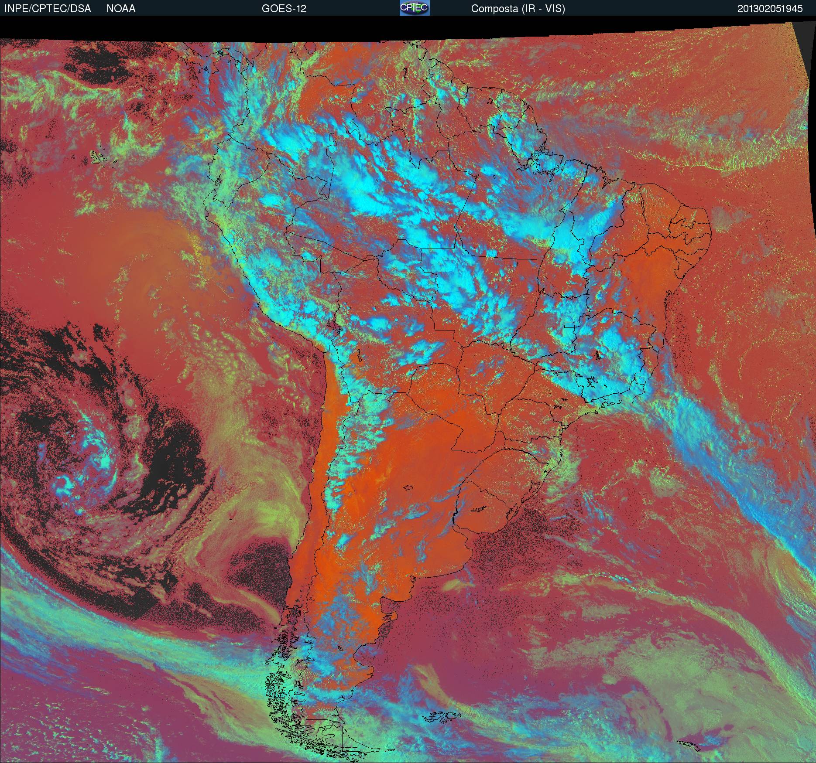The height and width of the screenshot is (763, 816).
Task: Select the NOAA label in header
Action: pyautogui.click(x=121, y=9)
